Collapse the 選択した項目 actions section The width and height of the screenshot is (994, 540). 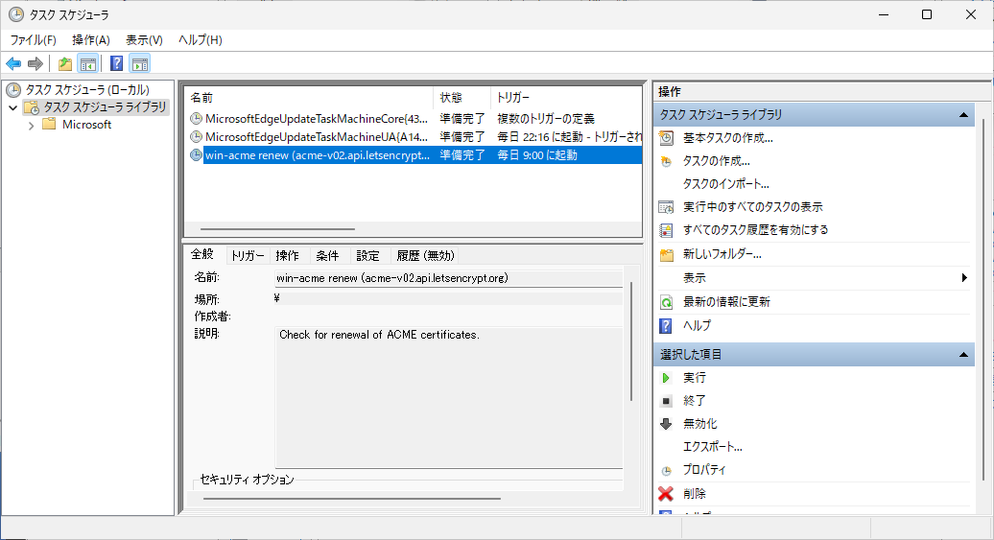coord(963,354)
